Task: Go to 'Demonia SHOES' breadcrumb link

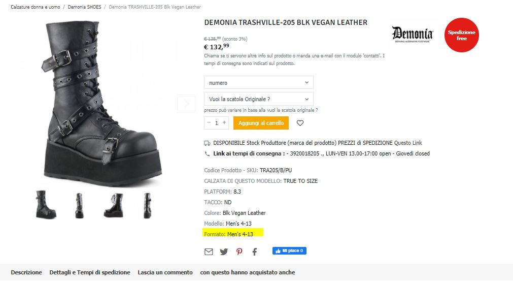Action: point(84,7)
